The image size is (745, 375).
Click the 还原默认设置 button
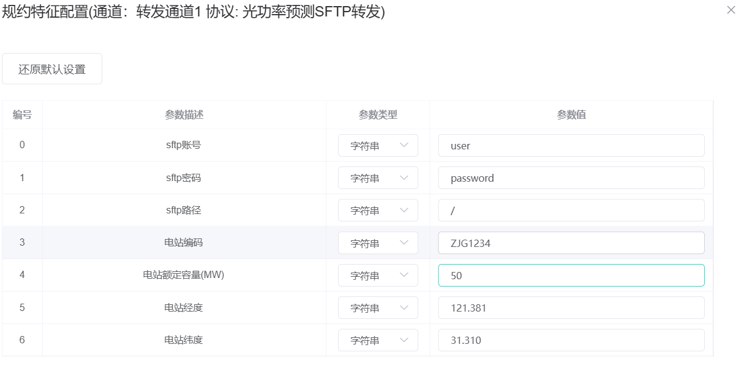click(52, 69)
